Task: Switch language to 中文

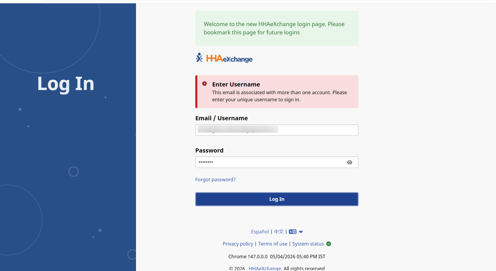Action: pos(279,232)
